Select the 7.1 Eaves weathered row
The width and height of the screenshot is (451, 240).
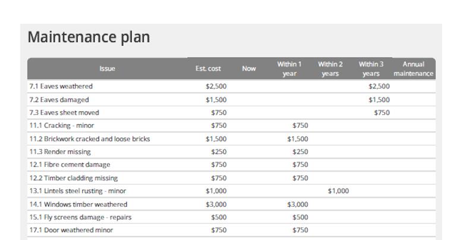click(61, 86)
